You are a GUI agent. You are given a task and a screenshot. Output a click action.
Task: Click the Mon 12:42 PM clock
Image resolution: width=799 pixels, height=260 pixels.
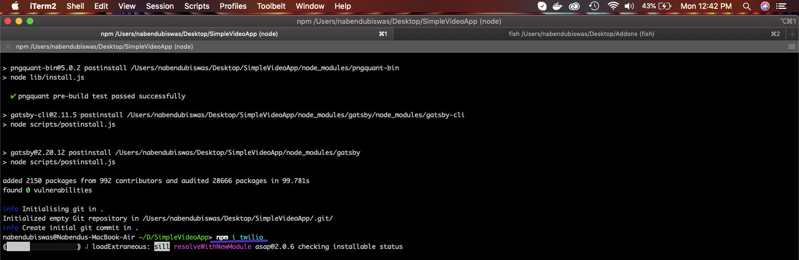tap(706, 6)
